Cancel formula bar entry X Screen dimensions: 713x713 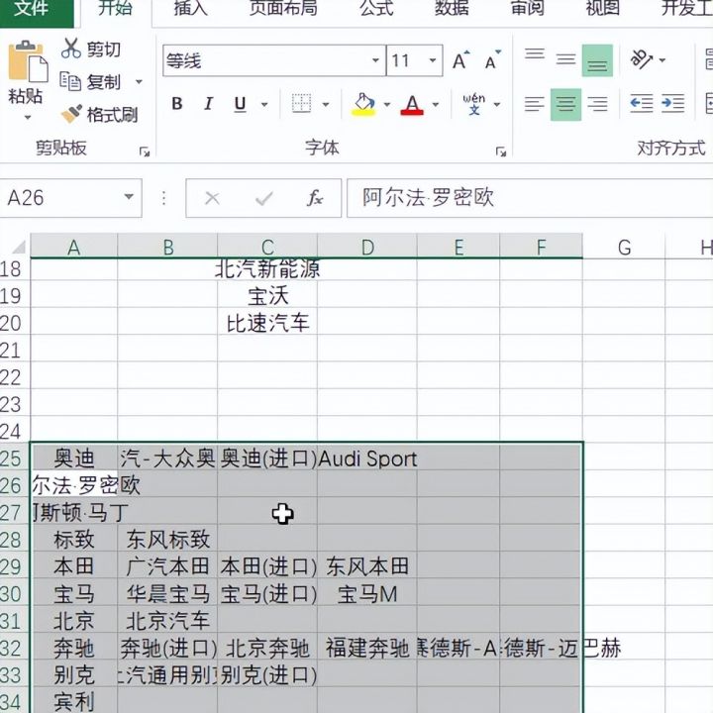(212, 198)
